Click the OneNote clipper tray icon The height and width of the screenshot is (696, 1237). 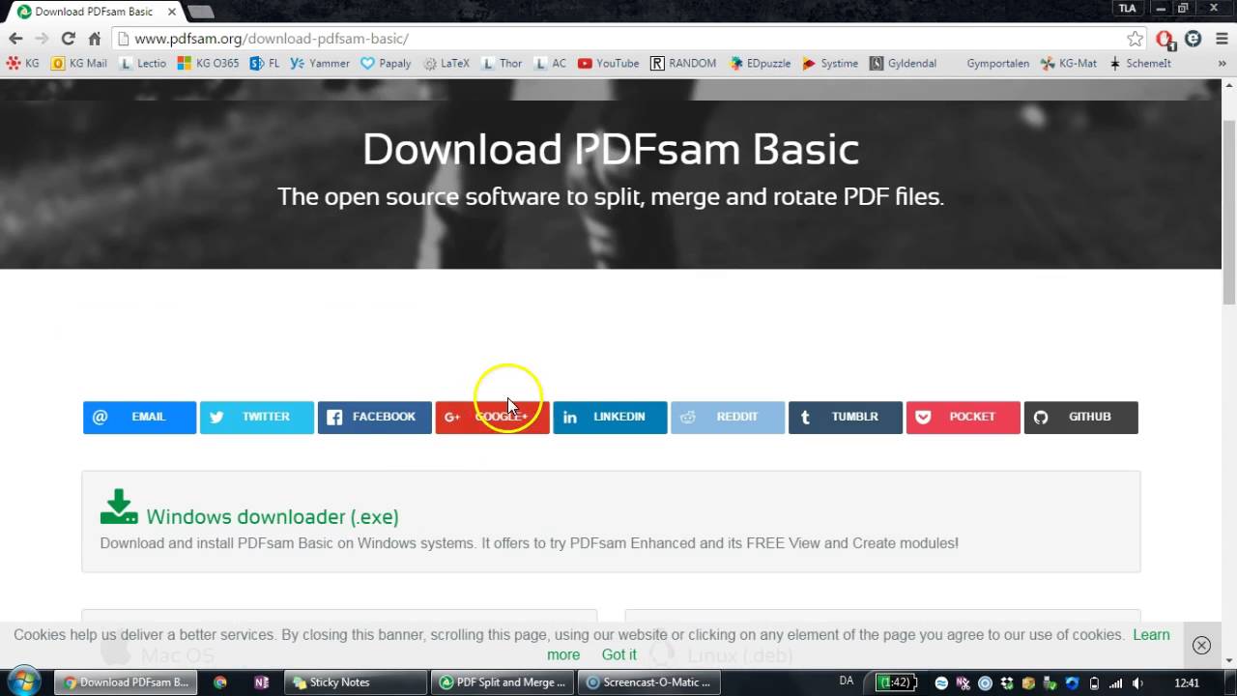[963, 682]
